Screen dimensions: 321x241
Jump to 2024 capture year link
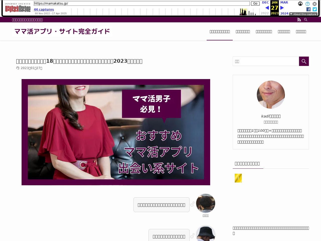click(284, 13)
